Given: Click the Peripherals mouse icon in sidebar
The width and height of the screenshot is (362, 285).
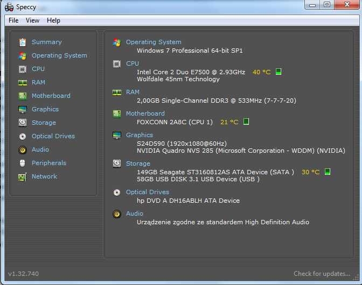Looking at the screenshot, I should coord(23,163).
